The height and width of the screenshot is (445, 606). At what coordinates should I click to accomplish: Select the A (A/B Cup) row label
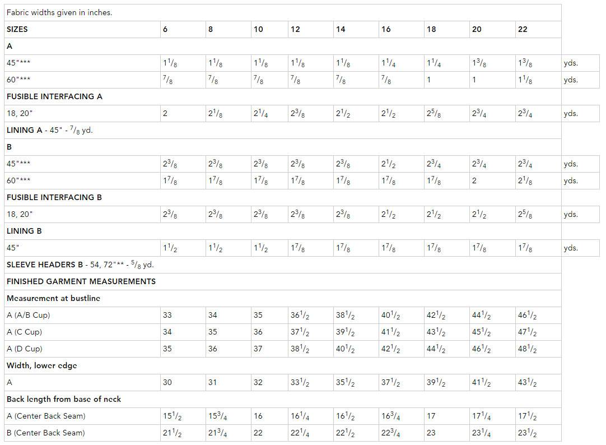pyautogui.click(x=28, y=315)
